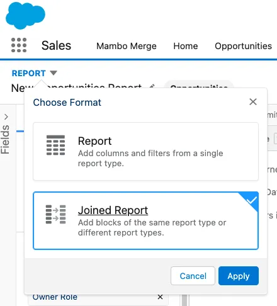The width and height of the screenshot is (277, 306).
Task: Remove the Owner Role field
Action: (160, 297)
